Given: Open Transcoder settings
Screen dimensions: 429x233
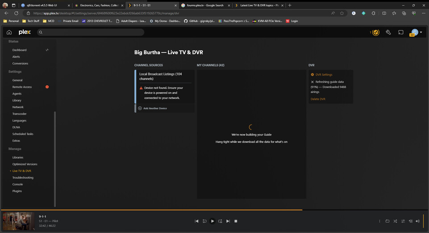Looking at the screenshot, I should pos(20,114).
